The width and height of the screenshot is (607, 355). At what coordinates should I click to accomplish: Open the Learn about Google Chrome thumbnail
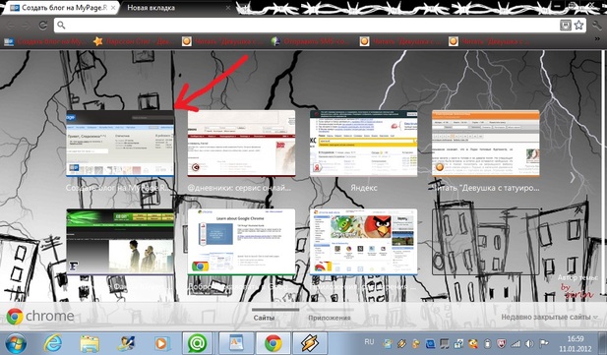pos(241,242)
